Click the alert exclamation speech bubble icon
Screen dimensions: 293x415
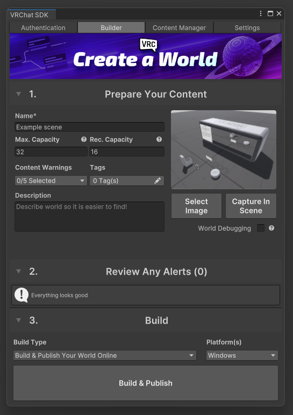click(x=22, y=295)
